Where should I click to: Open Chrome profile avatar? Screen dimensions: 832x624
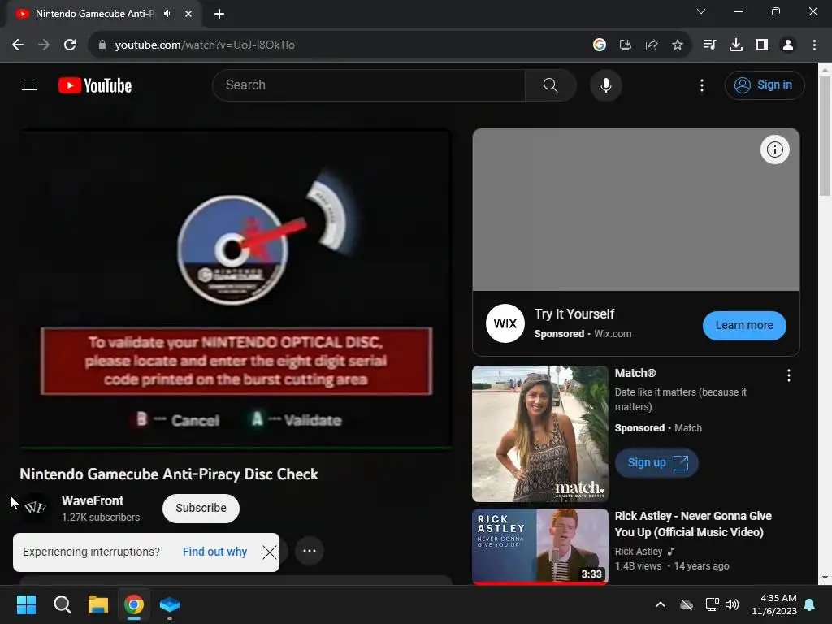pos(788,45)
